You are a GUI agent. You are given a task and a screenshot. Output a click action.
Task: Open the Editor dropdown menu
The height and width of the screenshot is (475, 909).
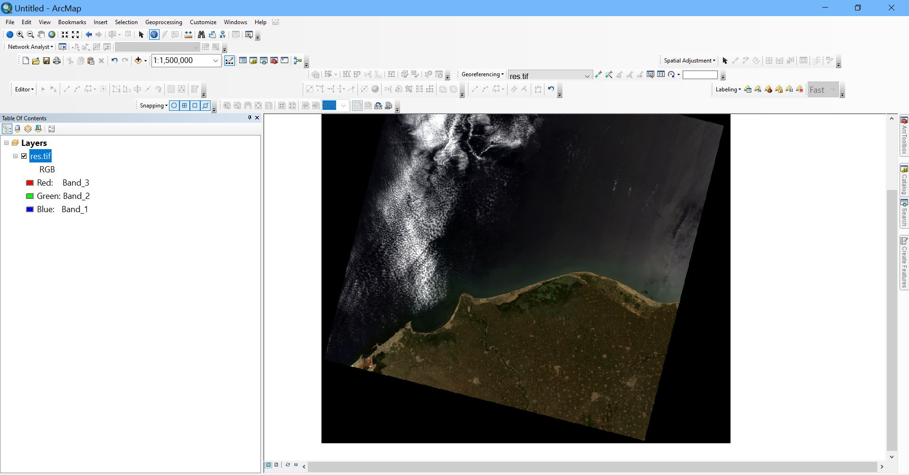coord(24,90)
